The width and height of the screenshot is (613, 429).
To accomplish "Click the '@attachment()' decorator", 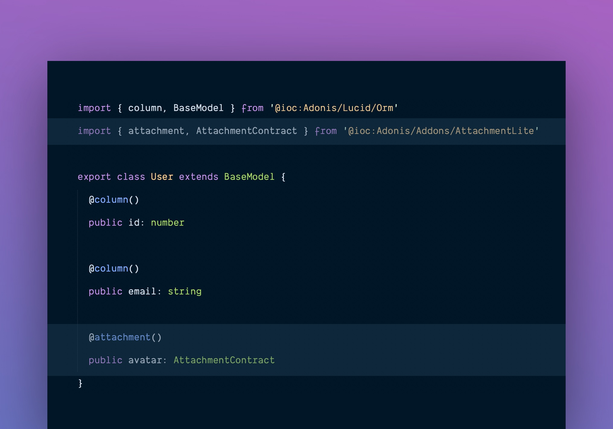I will click(x=125, y=337).
